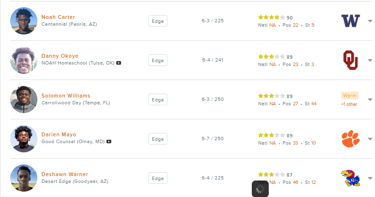This screenshot has width=375, height=197.
Task: Click the Washington Huskies logo
Action: 350,21
